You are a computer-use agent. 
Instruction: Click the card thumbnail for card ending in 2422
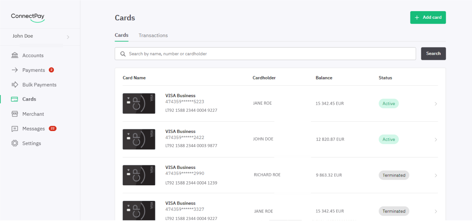pyautogui.click(x=139, y=139)
